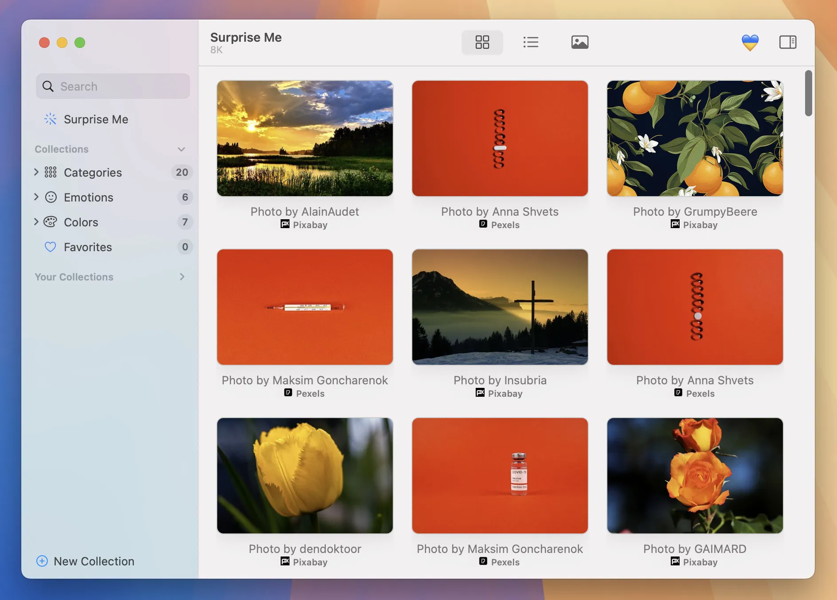Click the blue-yellow heart icon
Viewport: 837px width, 600px height.
point(750,43)
